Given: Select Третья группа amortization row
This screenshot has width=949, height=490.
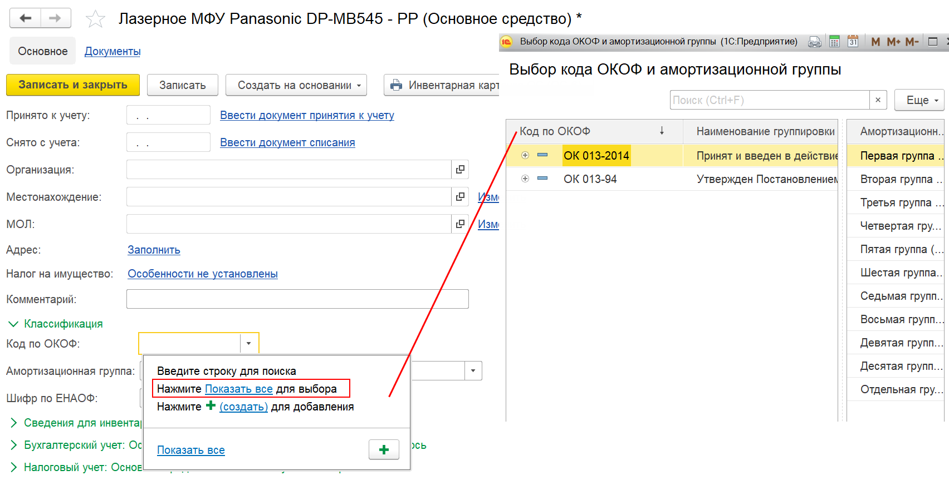Looking at the screenshot, I should [x=896, y=202].
